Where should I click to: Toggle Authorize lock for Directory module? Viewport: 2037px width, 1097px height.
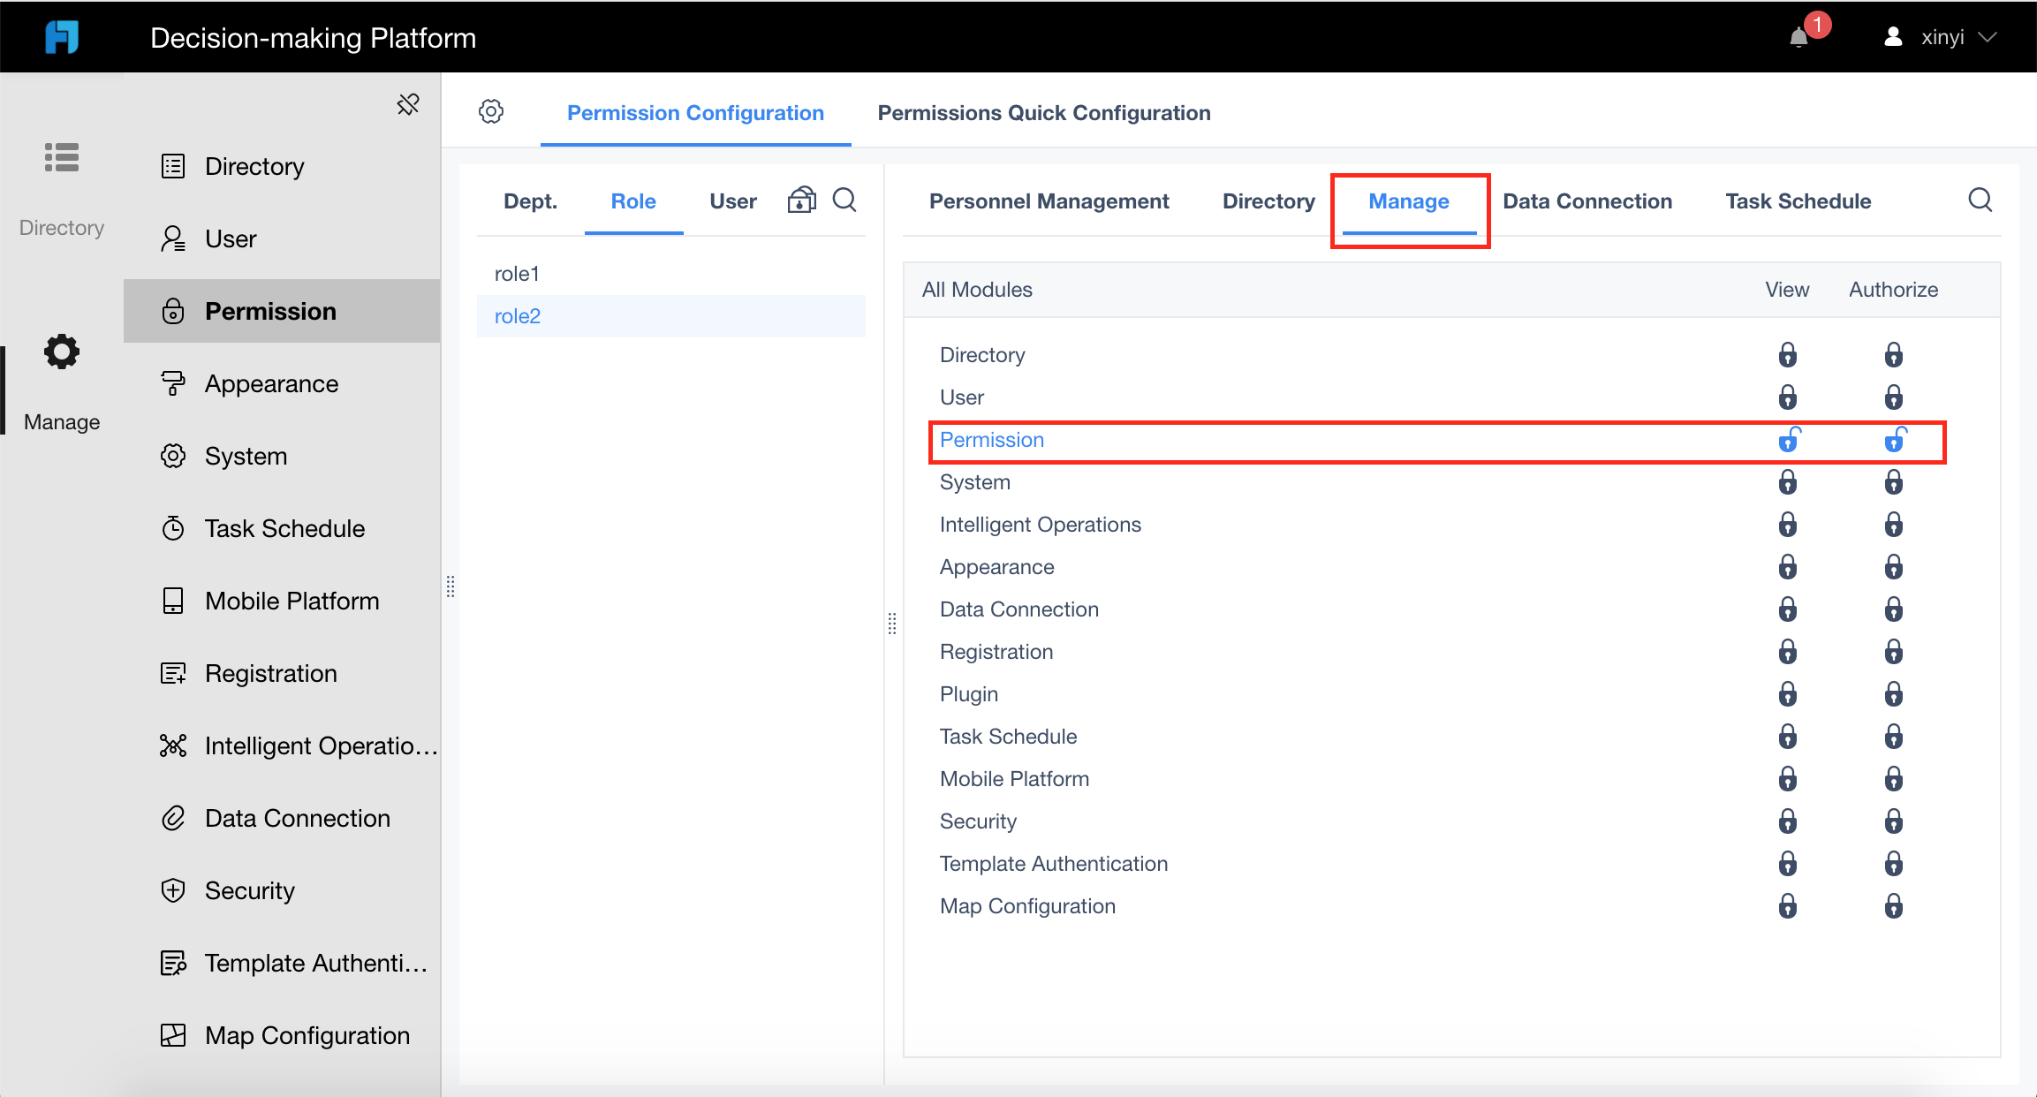[x=1894, y=355]
